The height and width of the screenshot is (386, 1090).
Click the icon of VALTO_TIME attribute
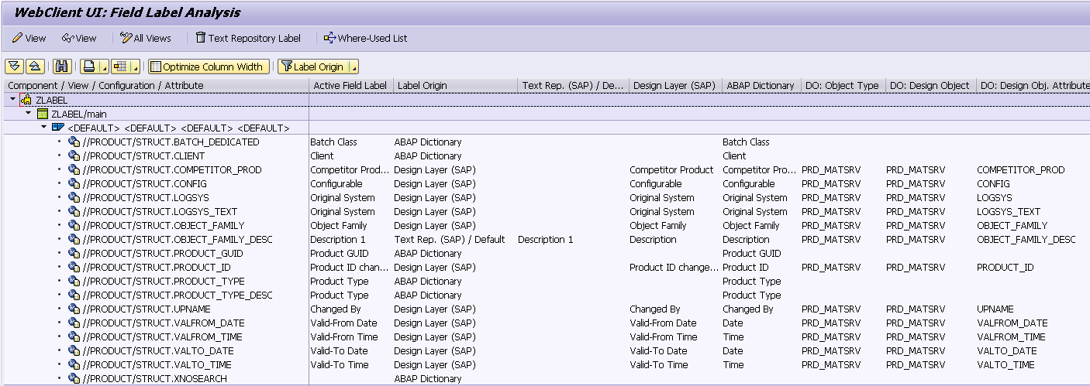(74, 364)
